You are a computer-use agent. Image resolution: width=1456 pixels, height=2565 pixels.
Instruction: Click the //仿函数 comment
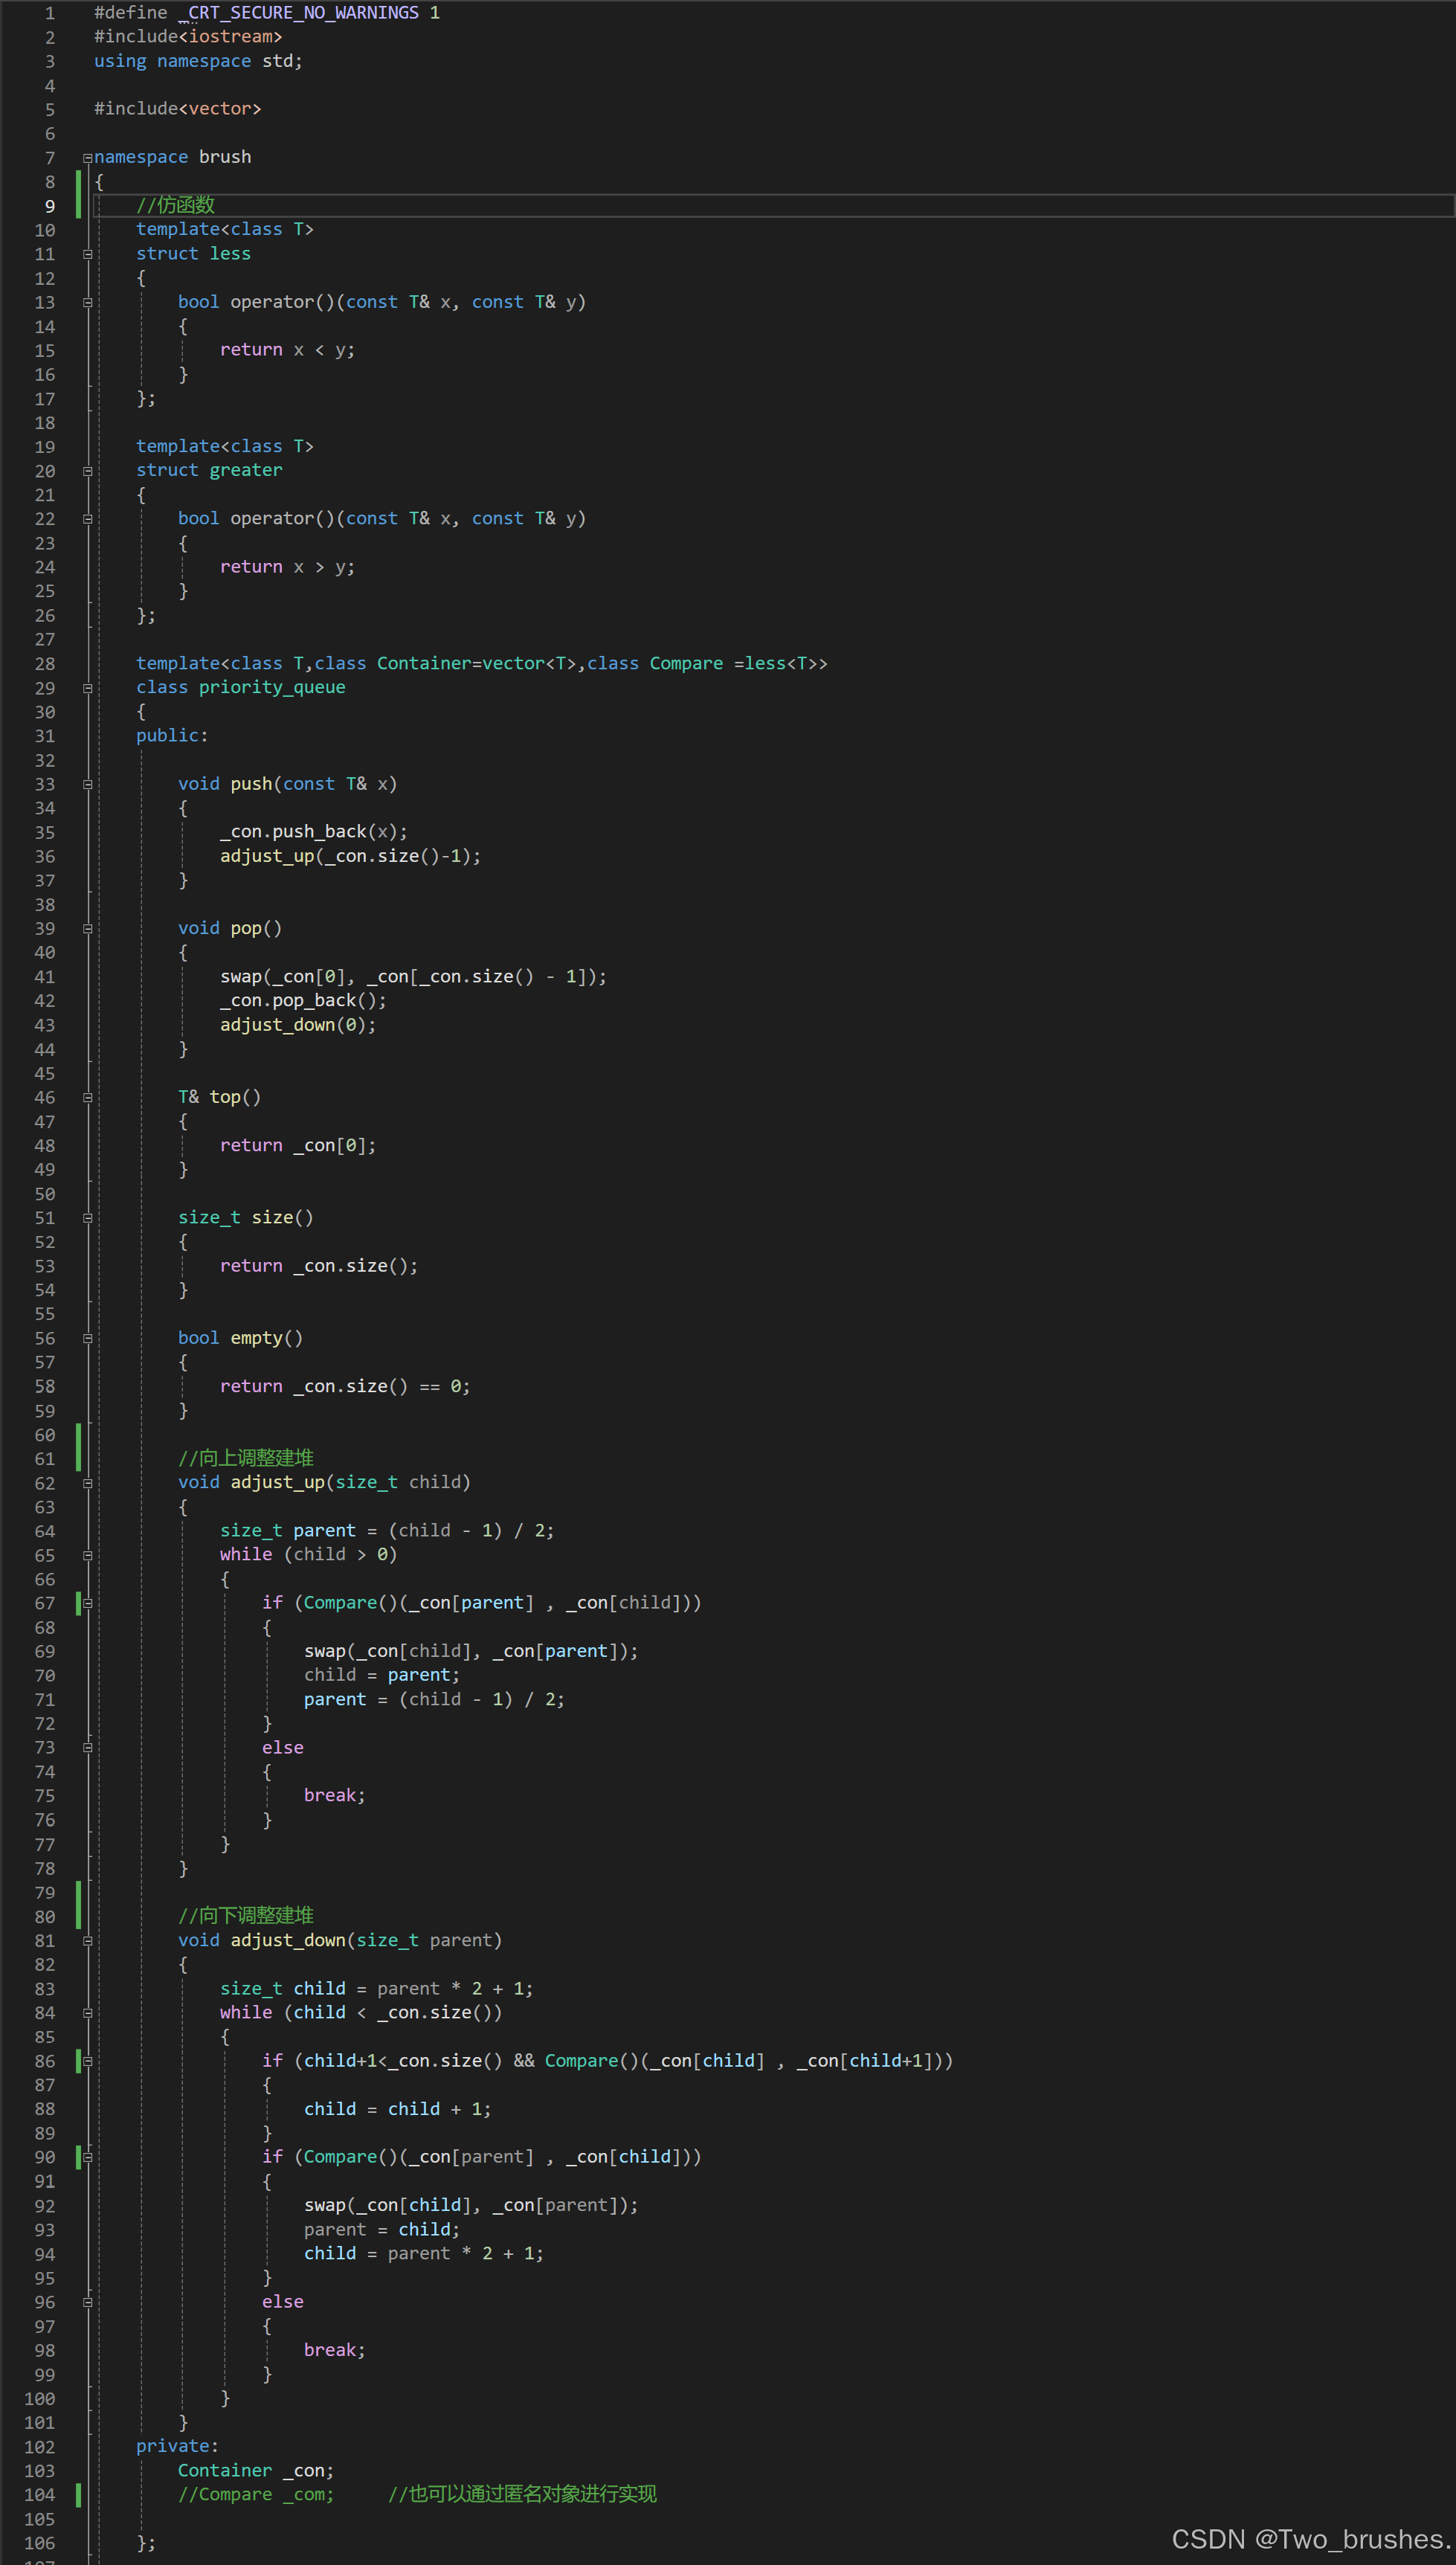click(176, 205)
